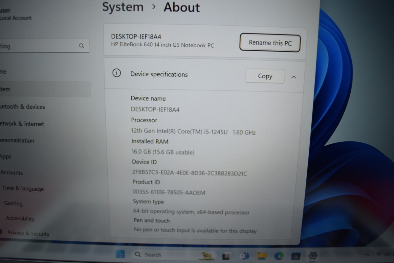Click the processor text 12th Gen Intel(R) Core(TM) i5-1245U

pos(179,131)
